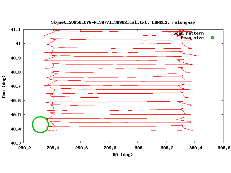
Task: Click the 300.6 RA tick label
Action: (224, 148)
